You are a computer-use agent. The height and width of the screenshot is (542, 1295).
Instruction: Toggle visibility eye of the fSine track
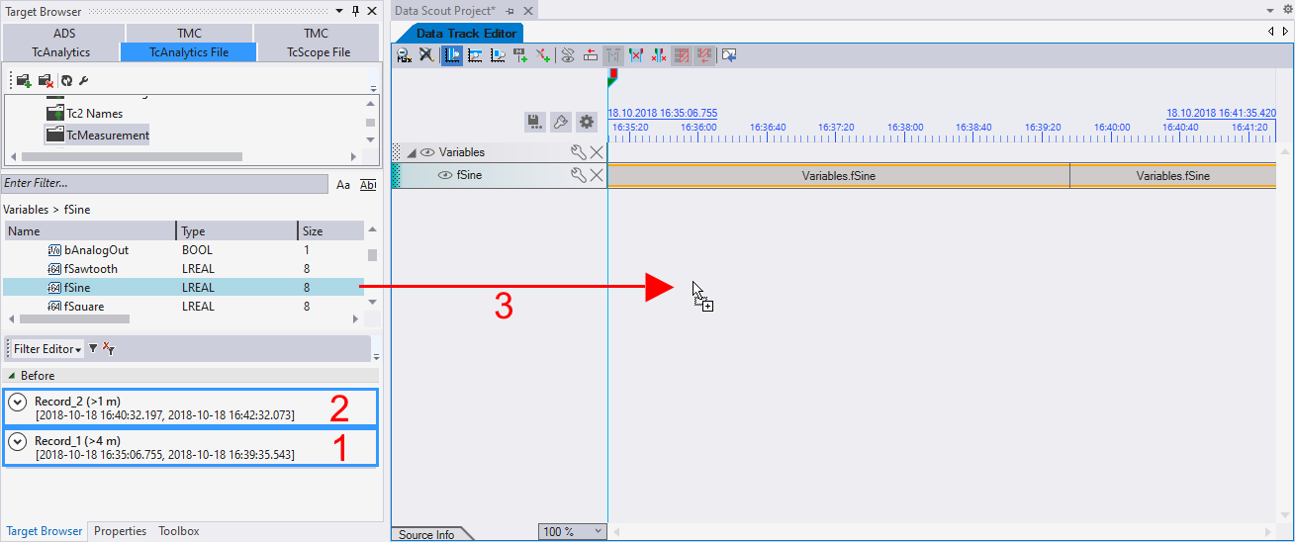pos(445,175)
